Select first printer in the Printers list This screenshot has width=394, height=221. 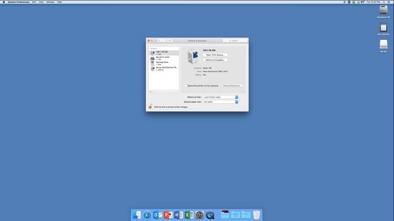pos(164,53)
